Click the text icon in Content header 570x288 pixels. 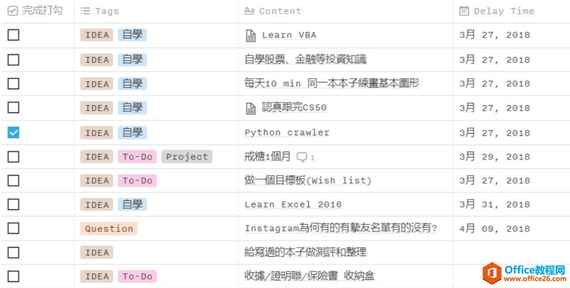point(249,11)
